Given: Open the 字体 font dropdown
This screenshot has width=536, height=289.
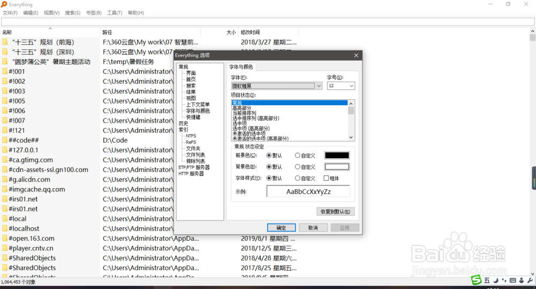Looking at the screenshot, I should tap(318, 86).
